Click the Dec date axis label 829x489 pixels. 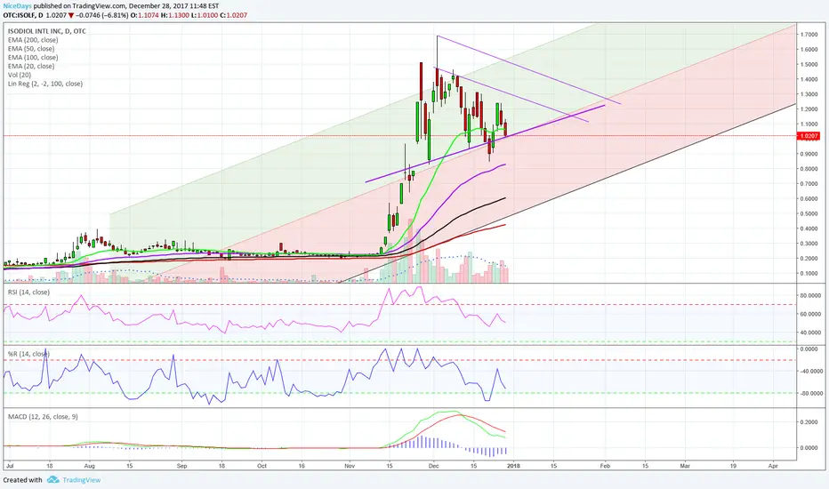tap(433, 466)
